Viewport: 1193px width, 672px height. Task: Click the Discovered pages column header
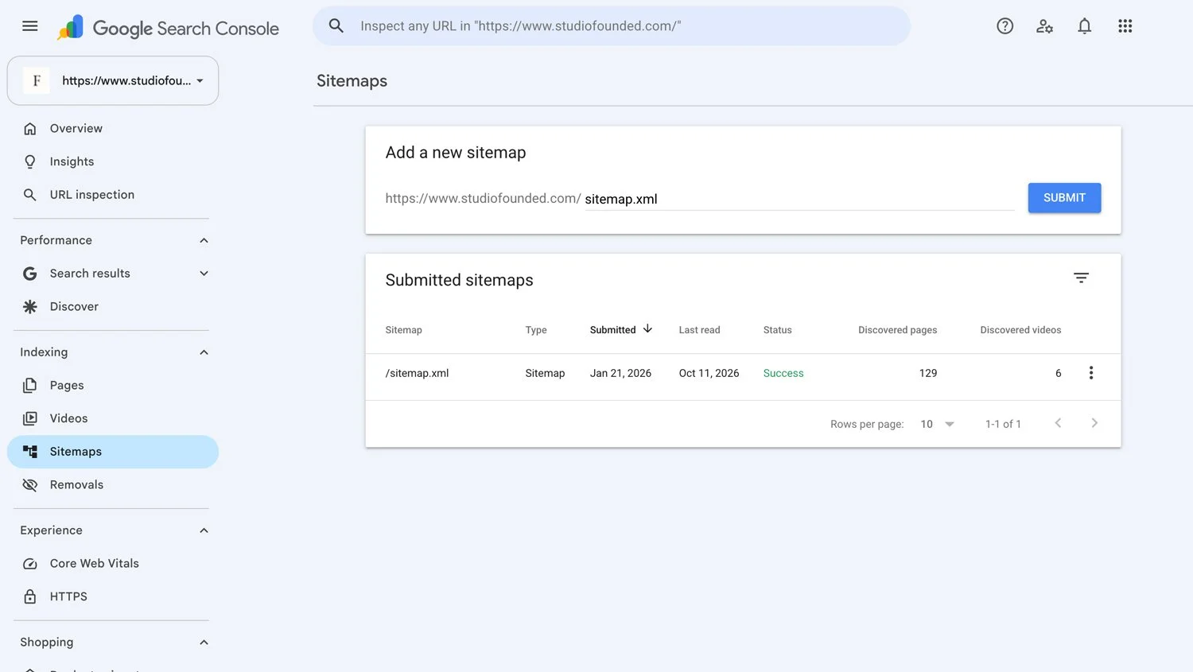[x=897, y=330]
